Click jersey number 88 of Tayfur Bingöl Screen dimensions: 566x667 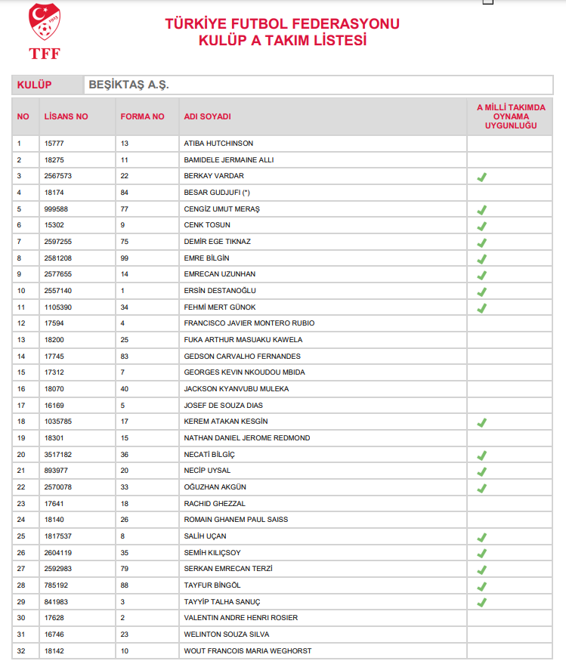pos(124,585)
